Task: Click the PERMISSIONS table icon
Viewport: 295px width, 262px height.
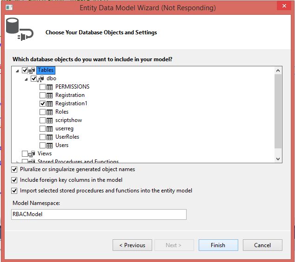Action: (x=49, y=87)
